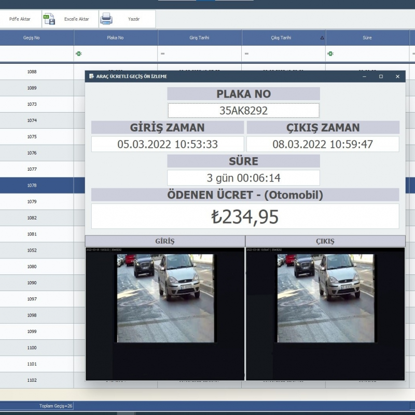Sort by the Plaka No column header

115,38
